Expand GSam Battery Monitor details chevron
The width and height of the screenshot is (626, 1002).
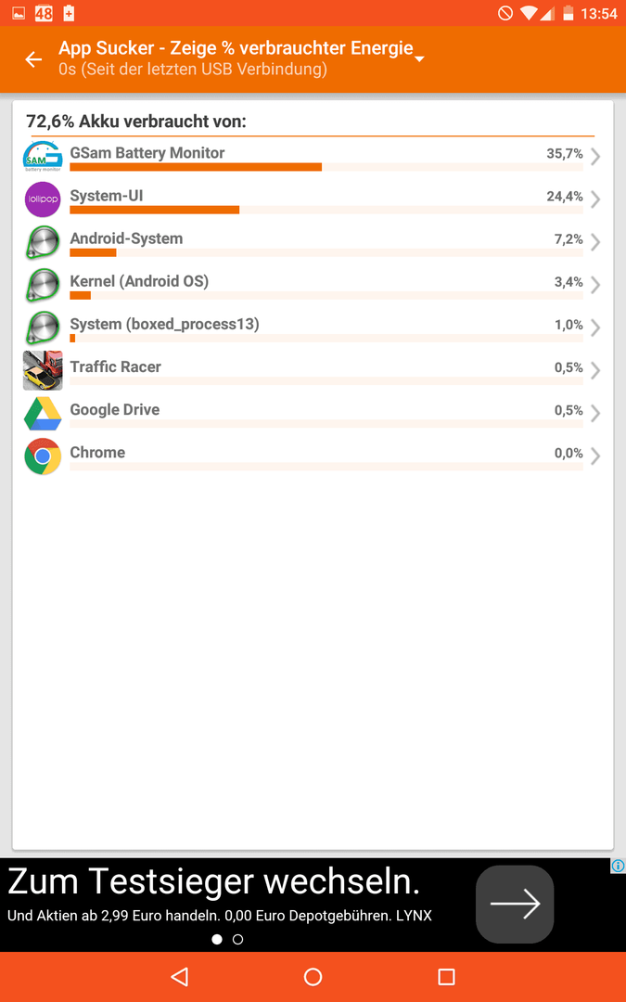pyautogui.click(x=595, y=157)
